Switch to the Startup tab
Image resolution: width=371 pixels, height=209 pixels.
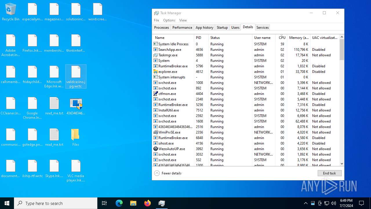222,28
